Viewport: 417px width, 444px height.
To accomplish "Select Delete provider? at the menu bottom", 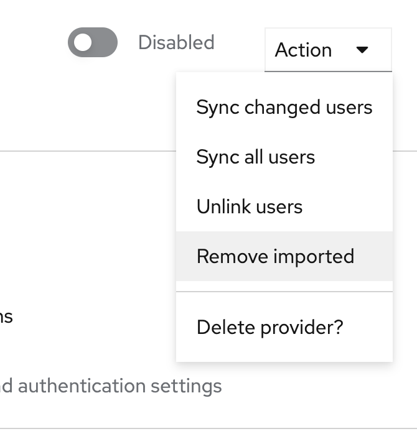I will 284,327.
